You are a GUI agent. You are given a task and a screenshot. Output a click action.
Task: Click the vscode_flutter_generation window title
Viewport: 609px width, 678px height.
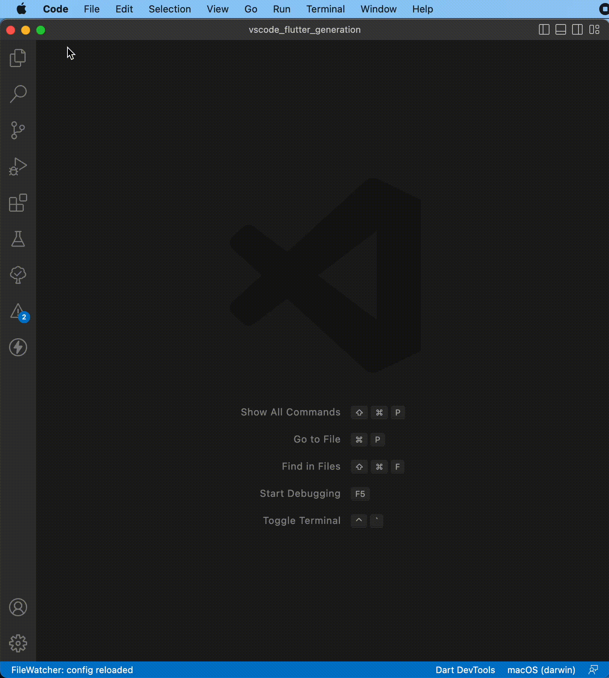click(304, 30)
